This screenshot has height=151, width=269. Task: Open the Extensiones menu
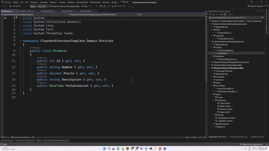95,2
